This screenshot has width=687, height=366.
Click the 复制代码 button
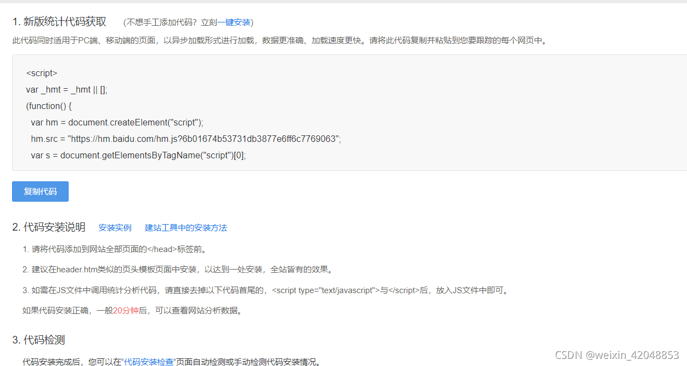point(40,192)
